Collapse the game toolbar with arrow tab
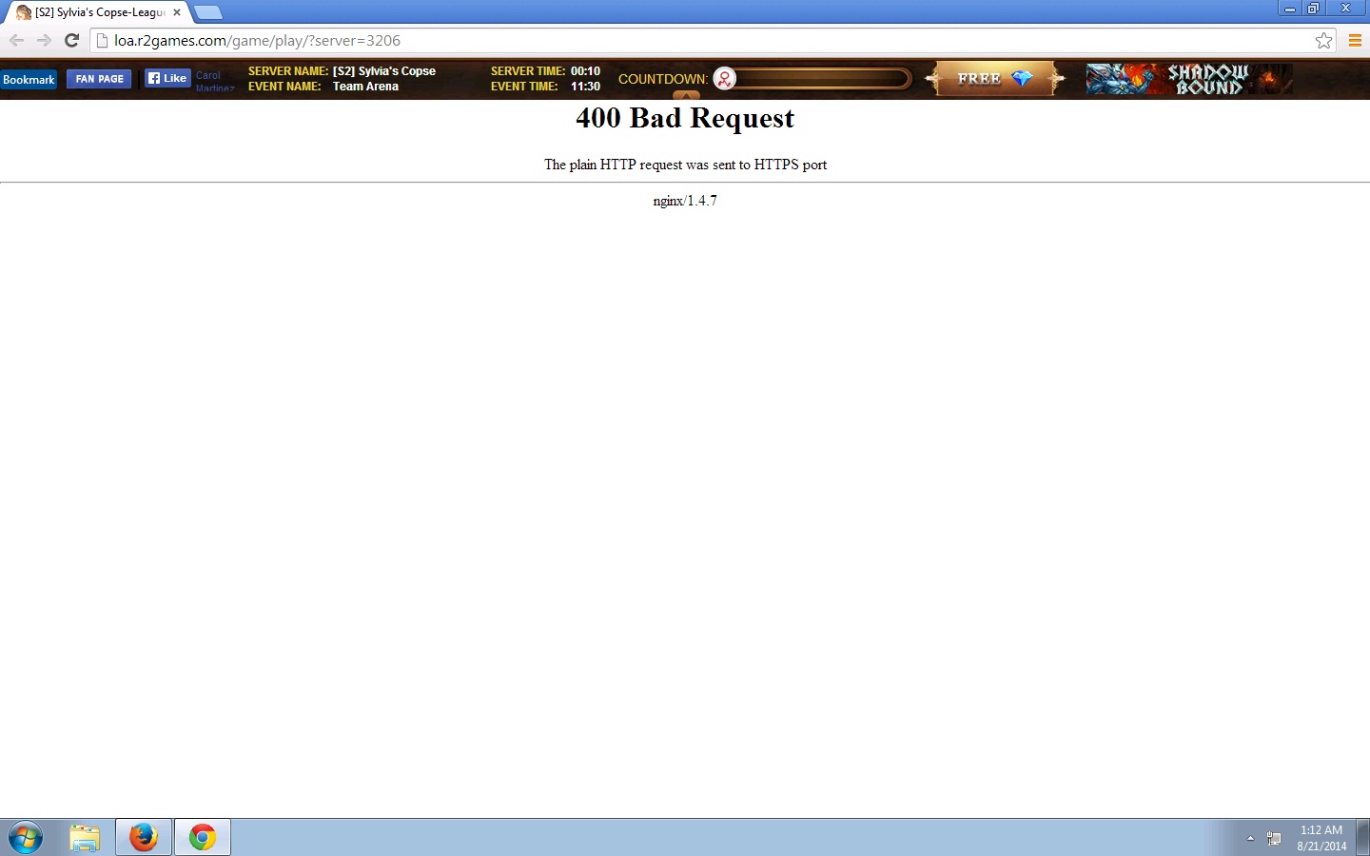The height and width of the screenshot is (856, 1370). [x=686, y=95]
